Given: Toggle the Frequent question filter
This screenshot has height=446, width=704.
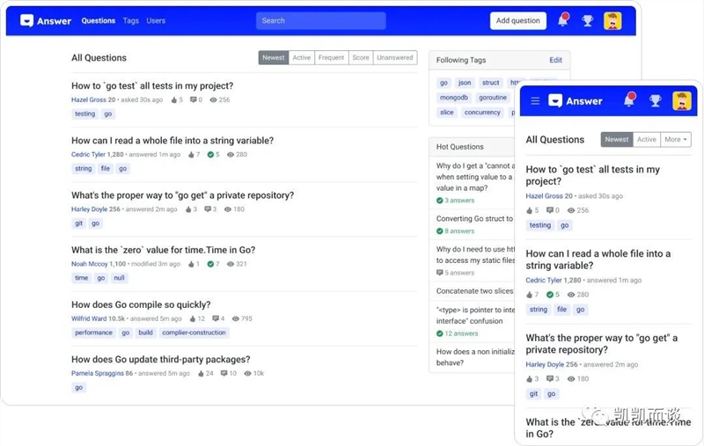Looking at the screenshot, I should tap(331, 58).
